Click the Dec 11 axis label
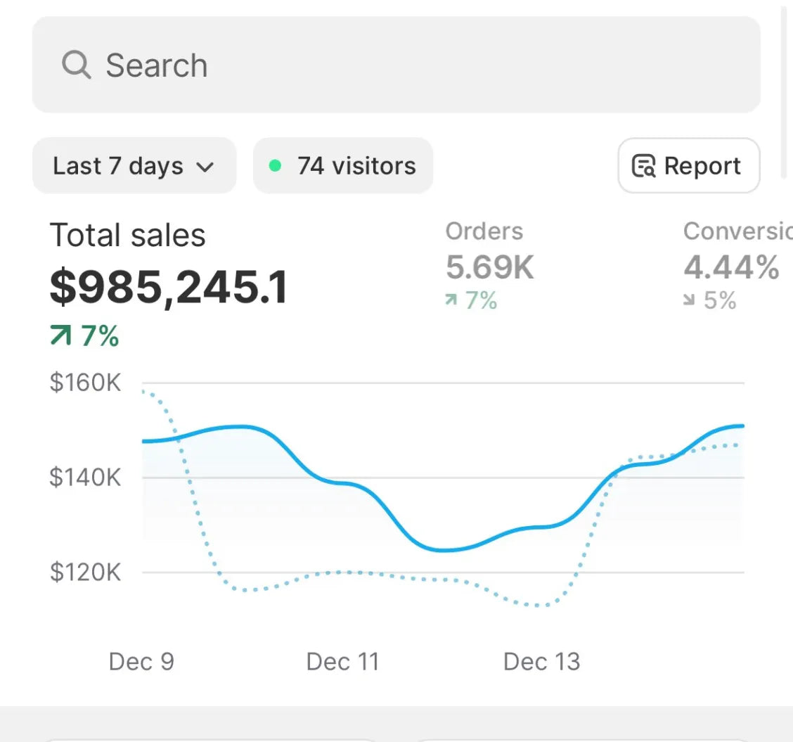Screen dimensions: 793x742 click(342, 662)
